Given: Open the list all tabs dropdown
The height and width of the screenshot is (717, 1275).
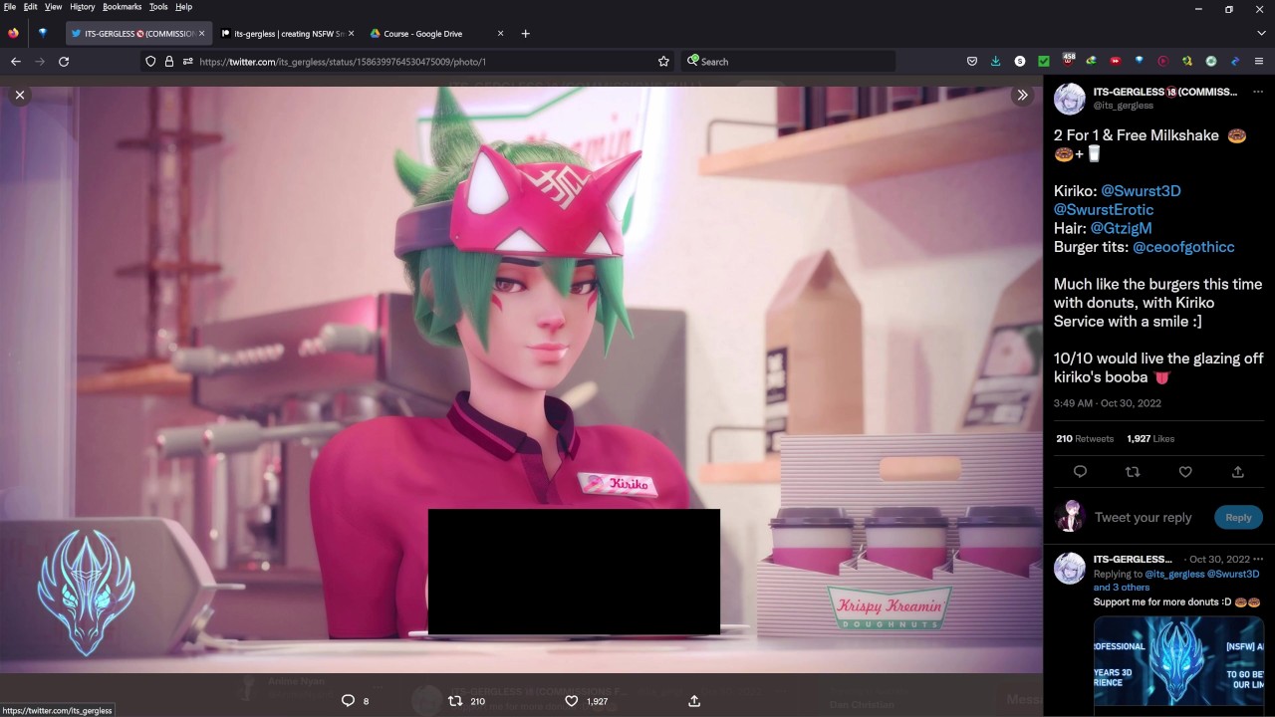Looking at the screenshot, I should tap(1261, 34).
